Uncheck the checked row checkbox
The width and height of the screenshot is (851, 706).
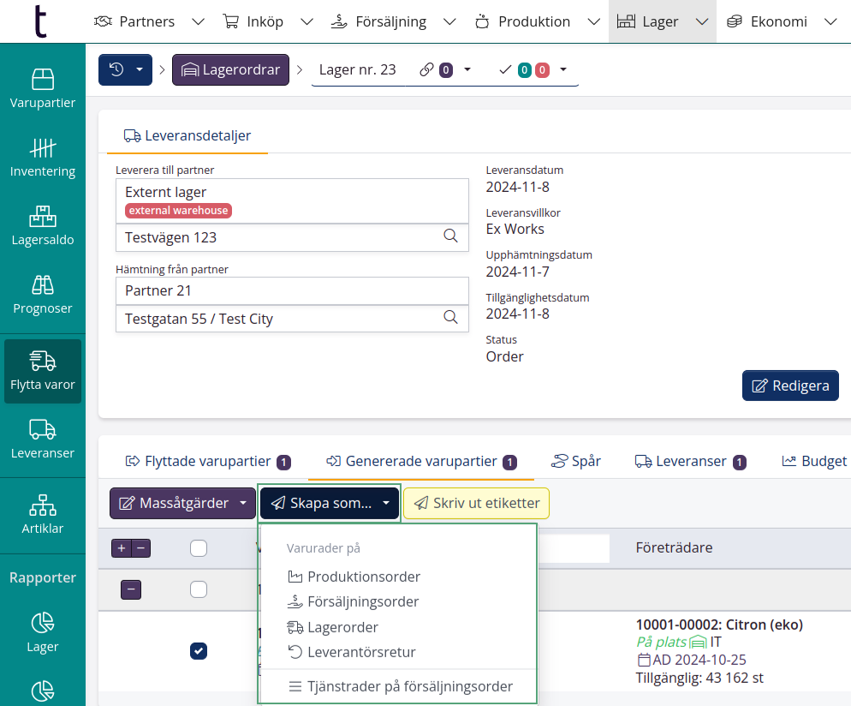click(199, 651)
